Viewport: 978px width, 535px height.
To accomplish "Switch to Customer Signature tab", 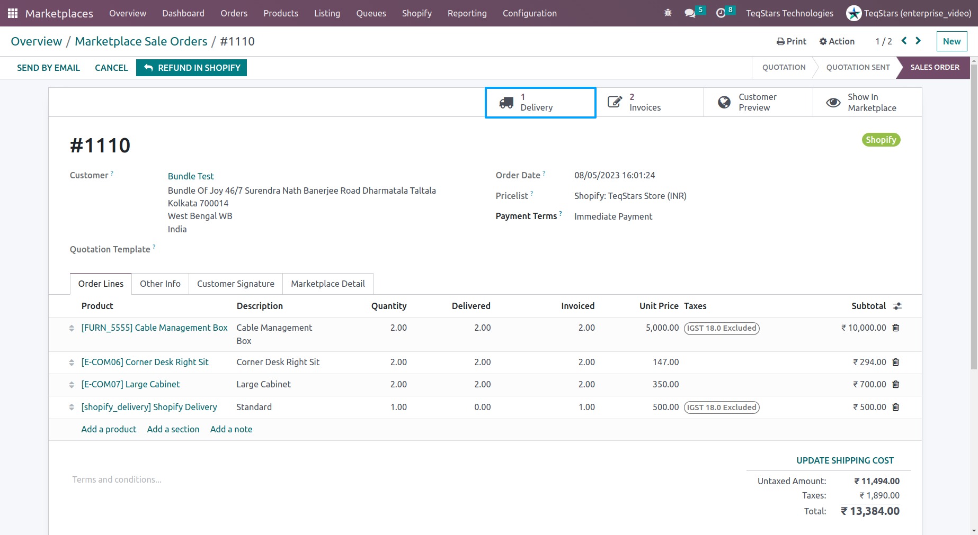I will pyautogui.click(x=236, y=284).
